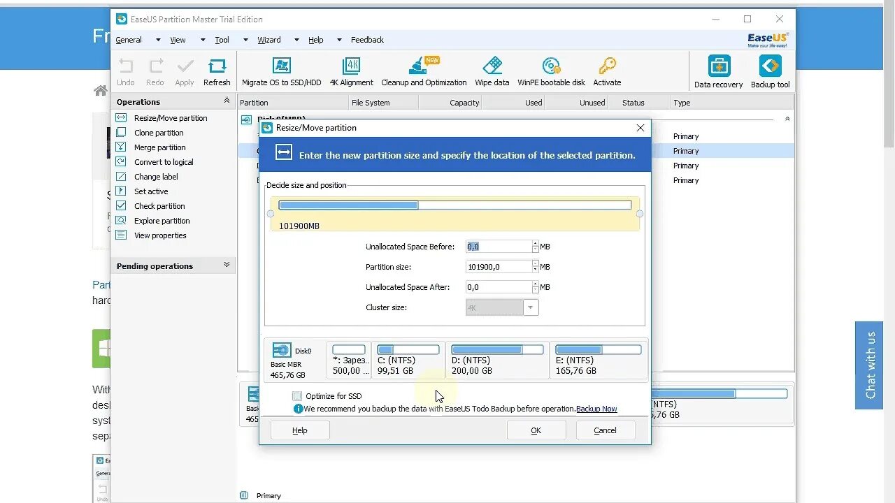Open View menu dropdown arrow
Screen dimensions: 895x503
point(203,40)
